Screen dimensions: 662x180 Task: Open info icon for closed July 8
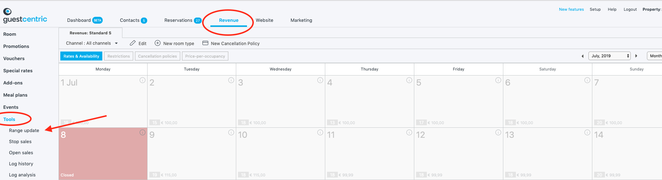143,132
